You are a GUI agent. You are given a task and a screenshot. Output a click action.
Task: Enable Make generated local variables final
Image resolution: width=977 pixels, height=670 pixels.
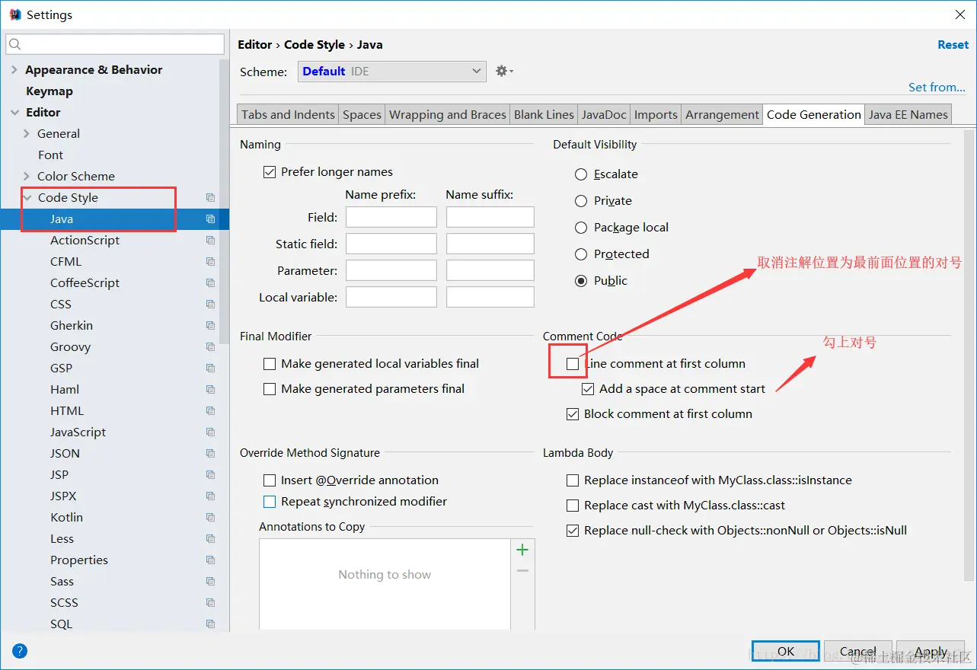click(269, 364)
